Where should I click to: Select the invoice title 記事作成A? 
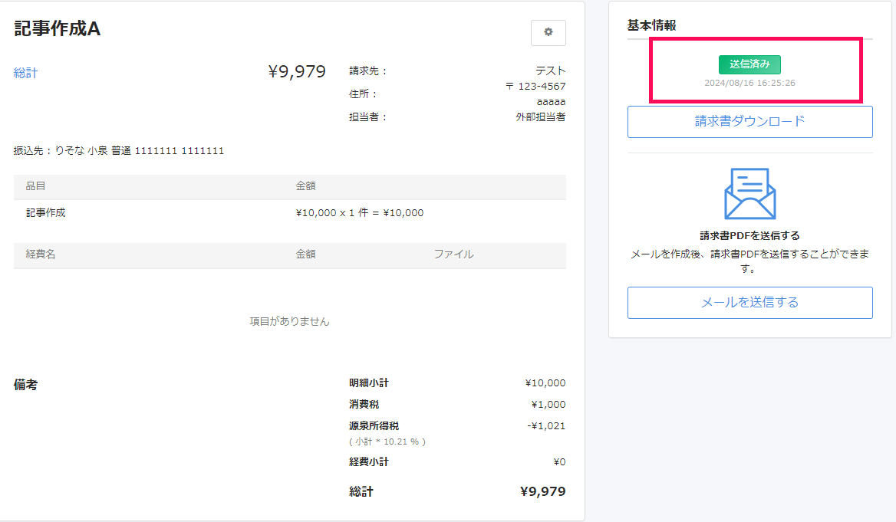57,28
